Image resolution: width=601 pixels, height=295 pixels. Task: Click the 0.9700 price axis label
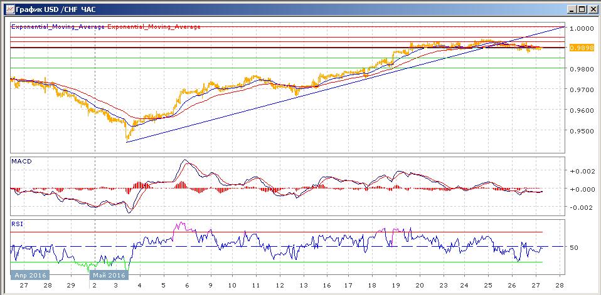[x=582, y=90]
